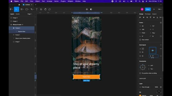The height and width of the screenshot is (96, 172).
Task: Enable Clip content checkbox
Action: [140, 40]
